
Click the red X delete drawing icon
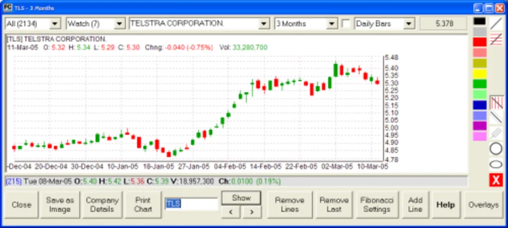[496, 180]
